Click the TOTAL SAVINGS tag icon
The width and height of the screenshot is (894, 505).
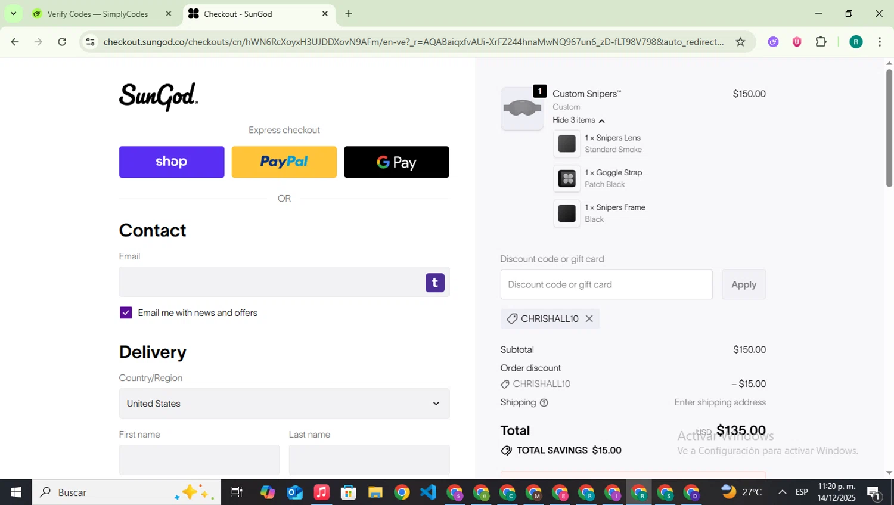(x=507, y=451)
